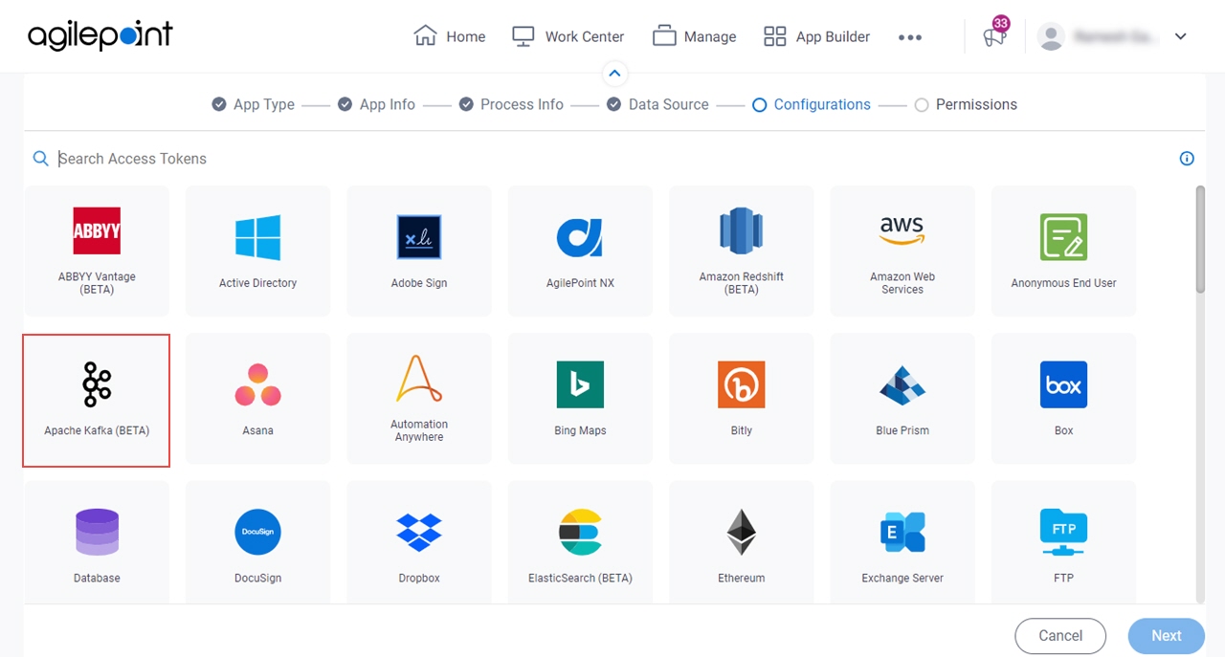The height and width of the screenshot is (657, 1225).
Task: Choose the Active Directory Windows icon
Action: point(258,237)
